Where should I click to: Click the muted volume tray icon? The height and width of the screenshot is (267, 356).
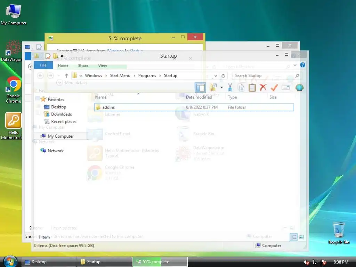click(307, 262)
